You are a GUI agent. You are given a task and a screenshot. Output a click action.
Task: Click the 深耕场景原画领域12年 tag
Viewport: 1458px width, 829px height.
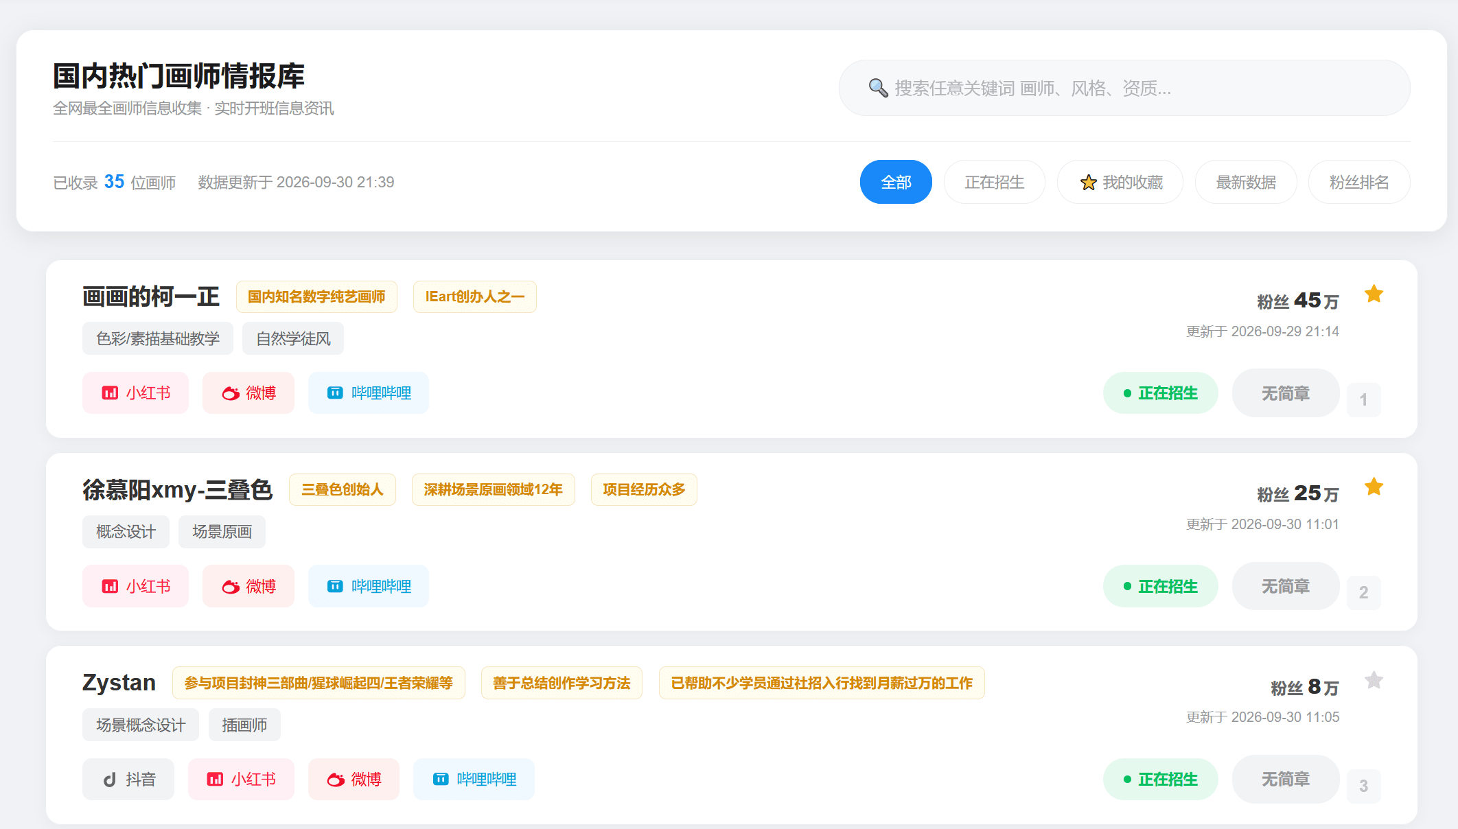(494, 489)
